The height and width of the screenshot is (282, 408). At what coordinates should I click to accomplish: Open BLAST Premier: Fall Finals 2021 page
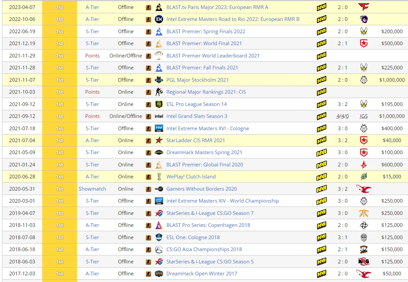202,68
